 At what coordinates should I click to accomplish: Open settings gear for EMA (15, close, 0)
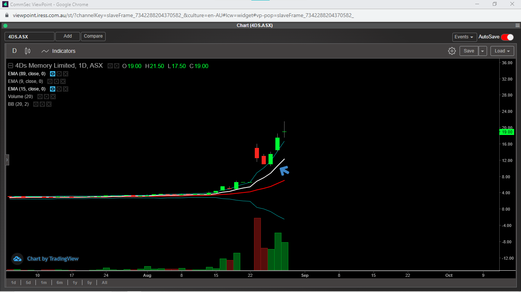point(59,89)
